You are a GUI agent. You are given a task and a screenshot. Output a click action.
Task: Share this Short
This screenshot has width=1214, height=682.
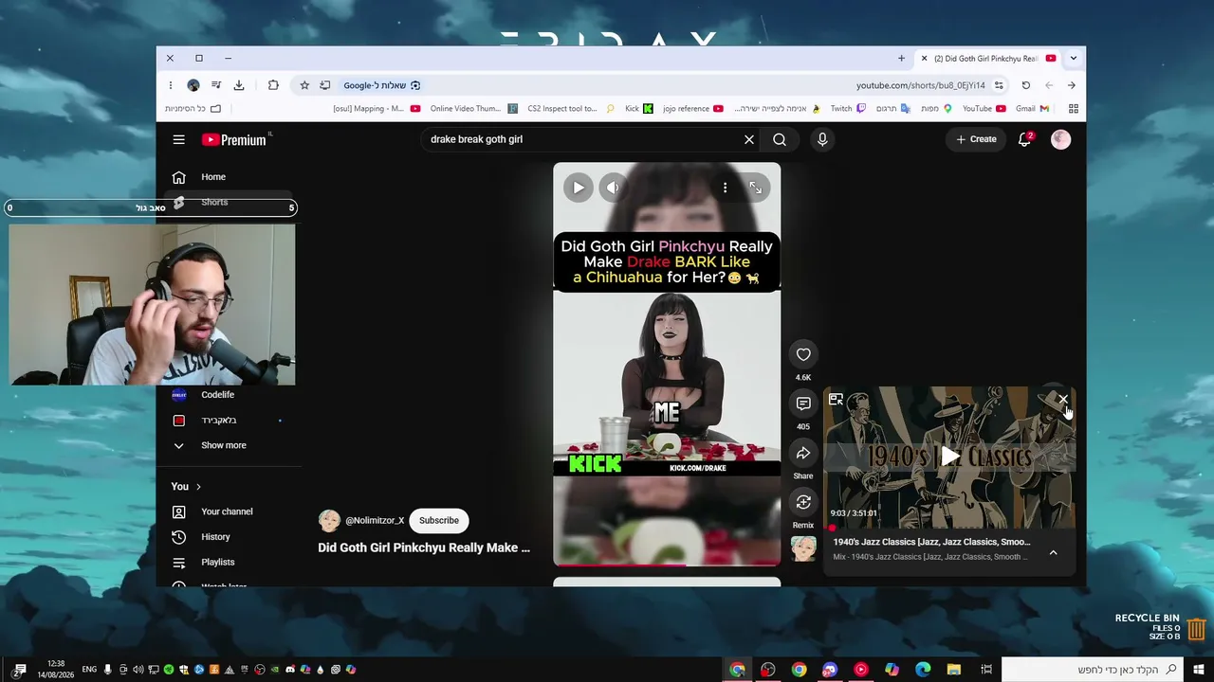click(803, 453)
